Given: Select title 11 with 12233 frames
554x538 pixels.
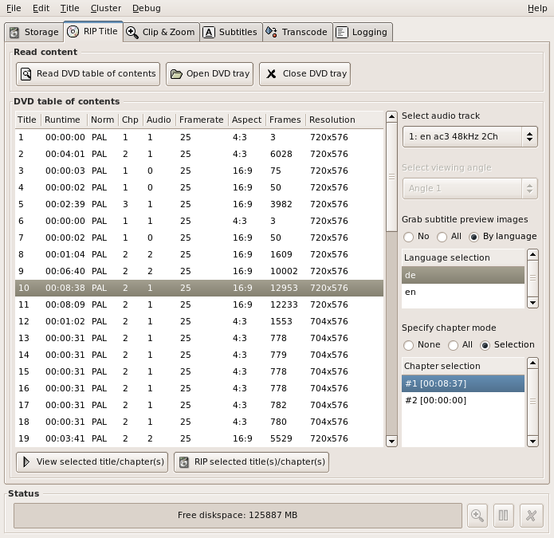Looking at the screenshot, I should pyautogui.click(x=199, y=304).
